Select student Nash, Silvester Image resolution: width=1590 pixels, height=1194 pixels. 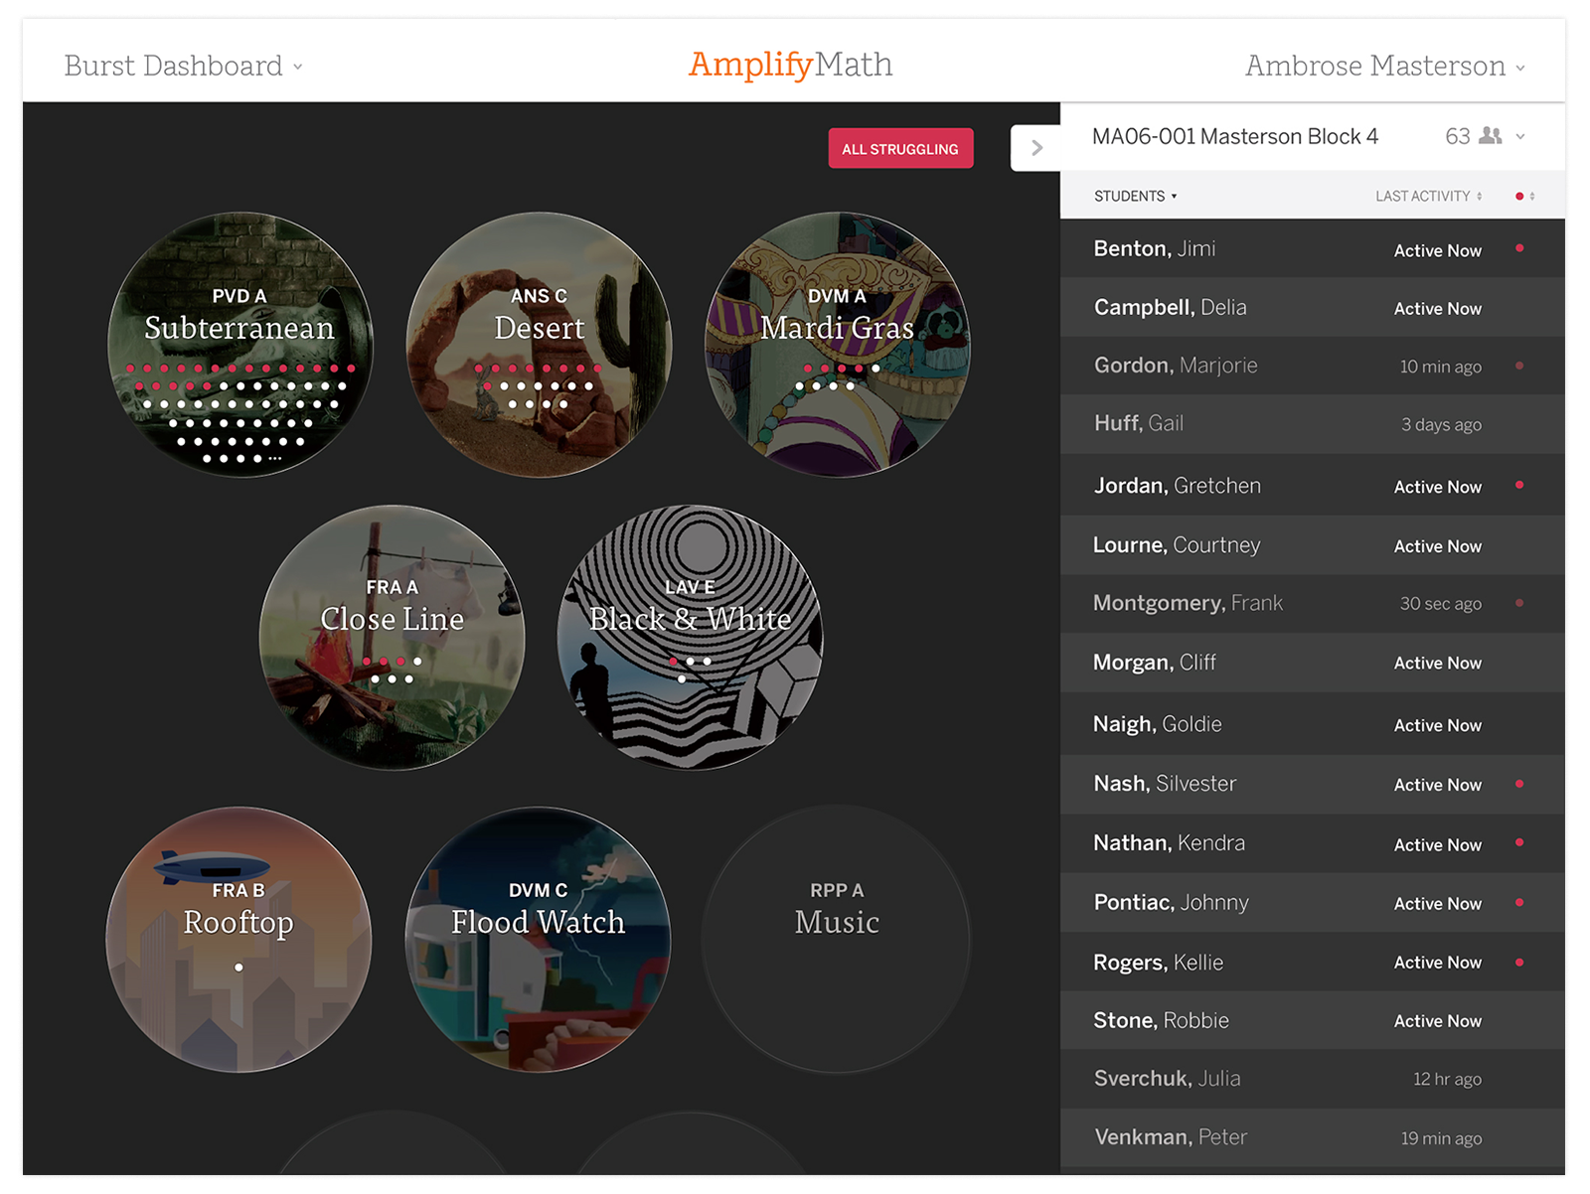point(1313,784)
